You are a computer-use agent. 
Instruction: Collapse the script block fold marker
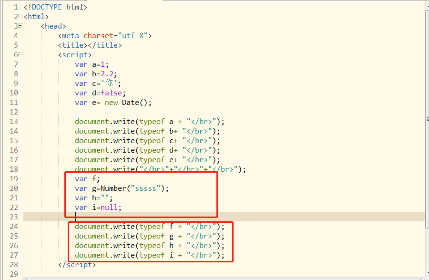(x=20, y=54)
